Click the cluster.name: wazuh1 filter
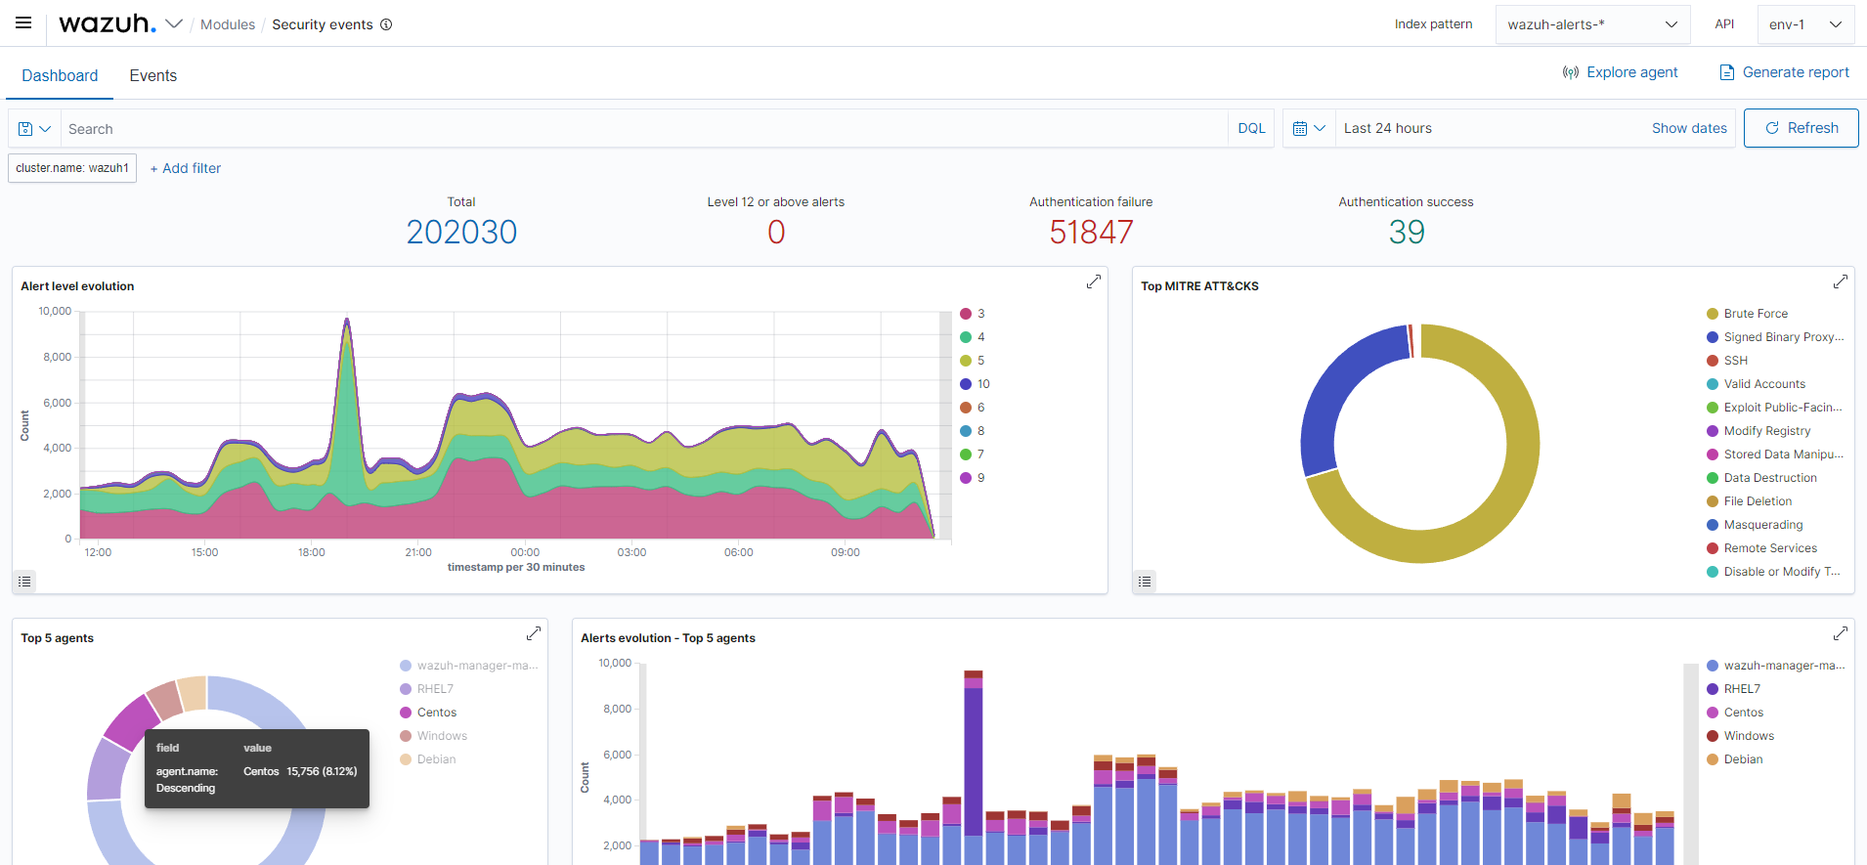Viewport: 1867px width, 865px height. tap(72, 168)
